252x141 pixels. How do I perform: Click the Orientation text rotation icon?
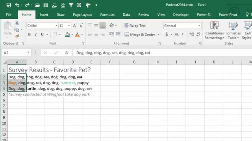(x=112, y=25)
